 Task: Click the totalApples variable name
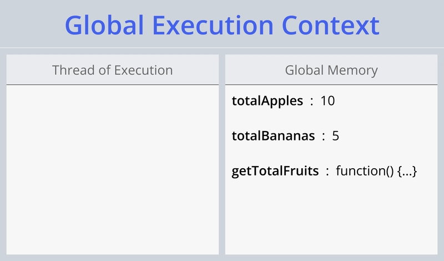point(268,101)
